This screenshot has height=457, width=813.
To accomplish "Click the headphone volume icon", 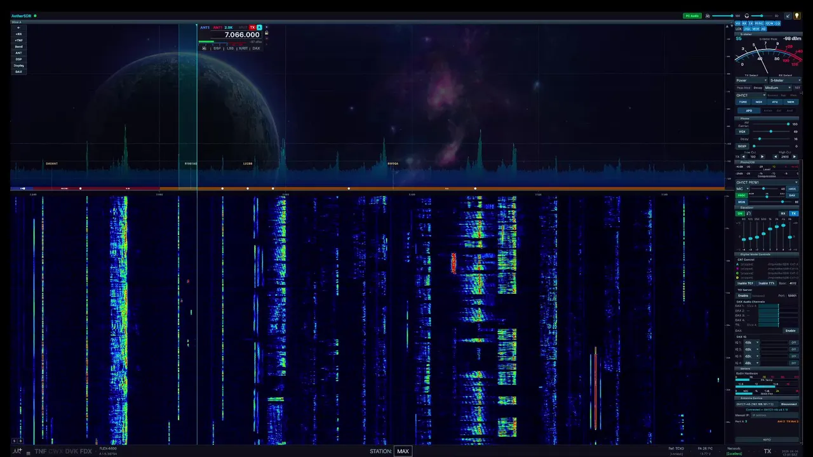I will [x=747, y=16].
